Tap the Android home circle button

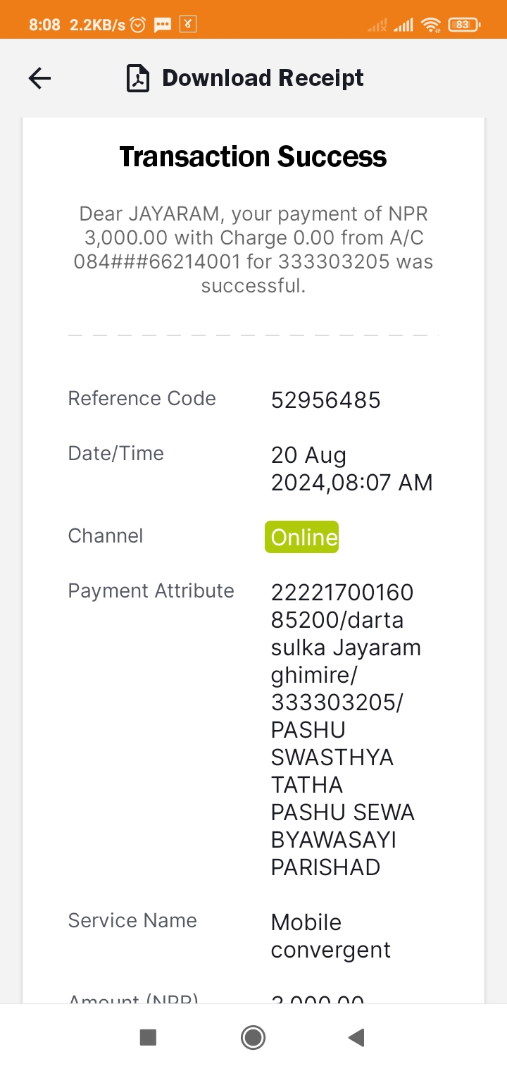click(253, 1037)
